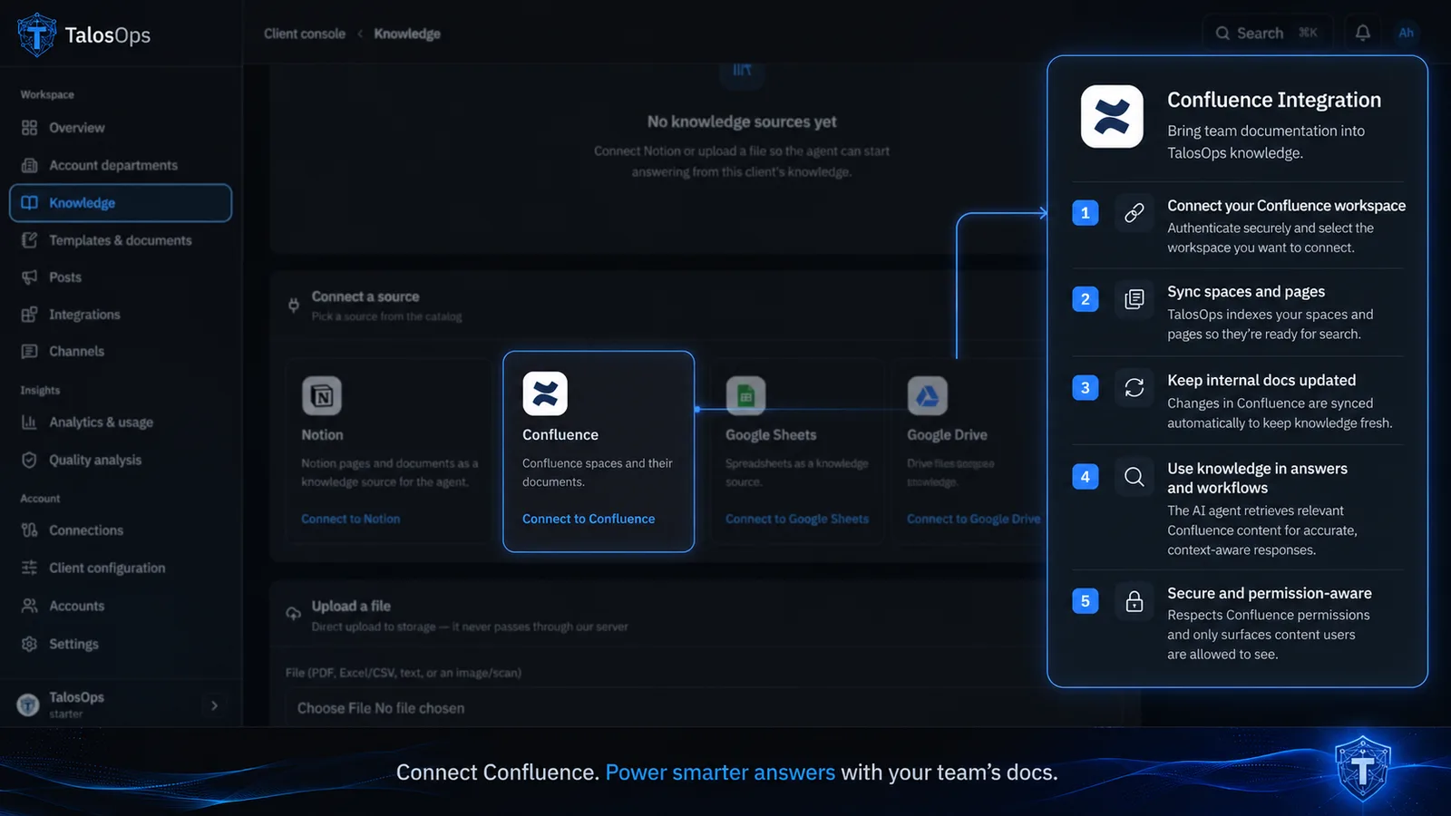Screen dimensions: 1451x816
Task: Click the magnifier icon for Use knowledge step
Action: 1135,477
